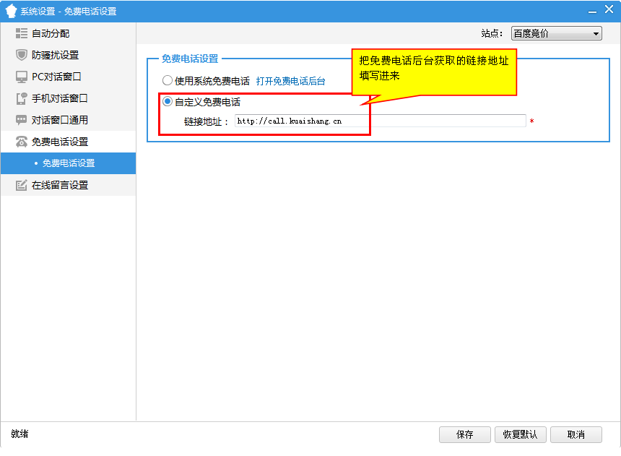This screenshot has width=621, height=456.
Task: Minimize the 系统设置 window
Action: pos(592,11)
